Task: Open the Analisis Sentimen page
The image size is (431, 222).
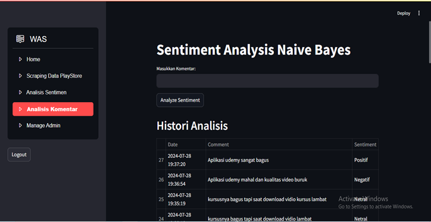Action: (53, 93)
